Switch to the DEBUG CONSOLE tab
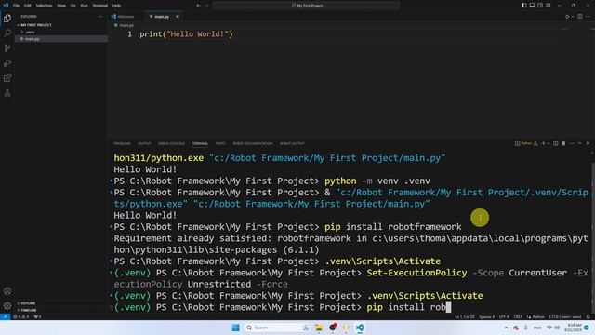This screenshot has width=595, height=335. pos(171,143)
